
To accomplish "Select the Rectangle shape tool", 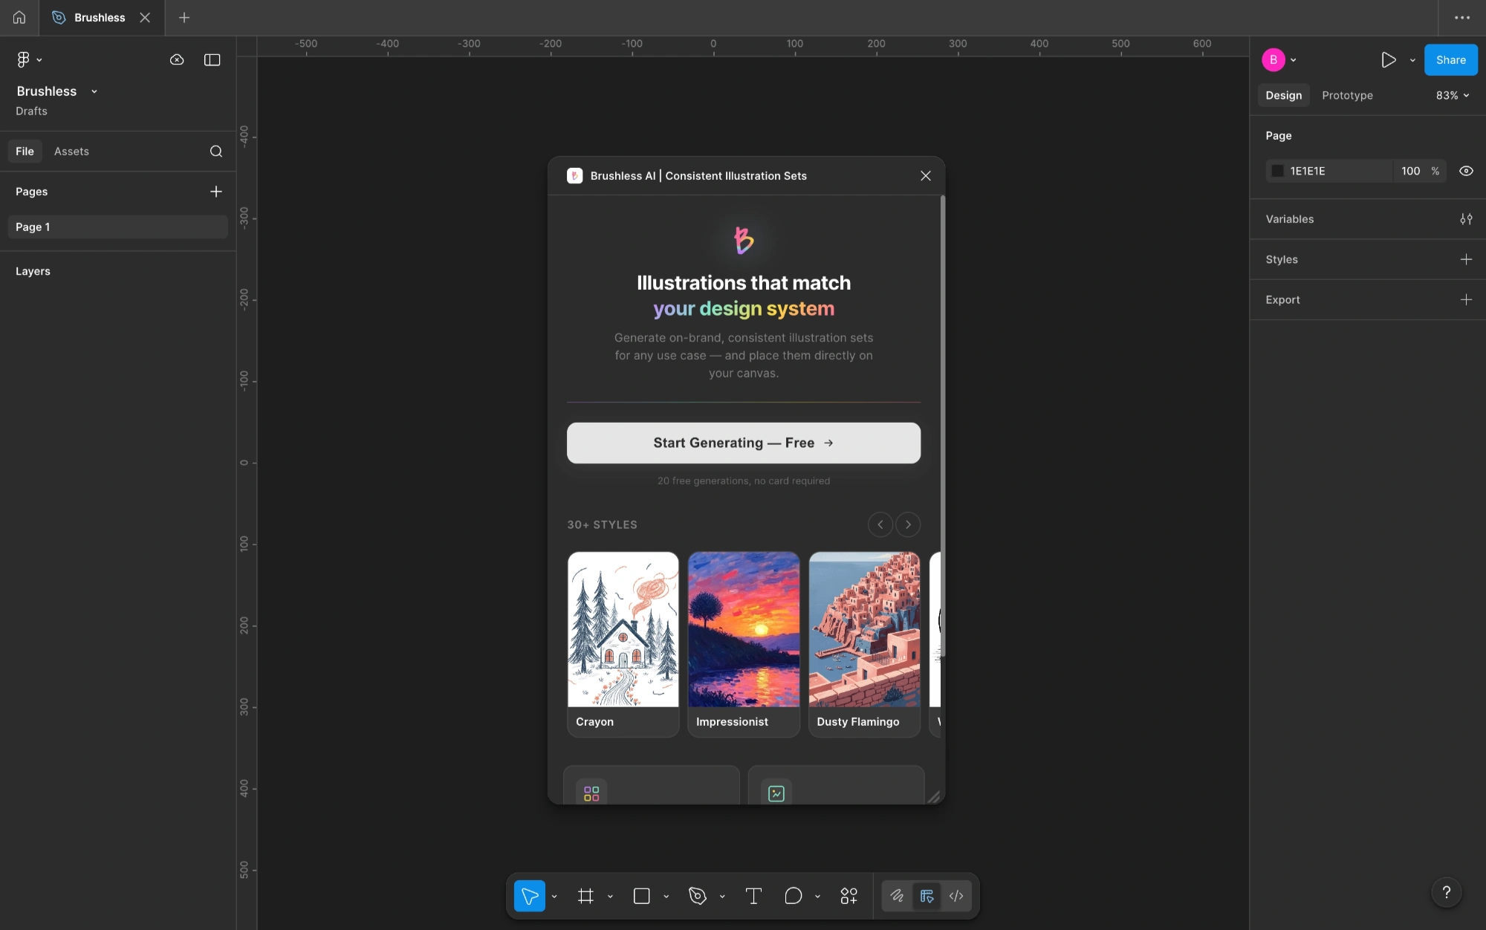I will [x=641, y=896].
